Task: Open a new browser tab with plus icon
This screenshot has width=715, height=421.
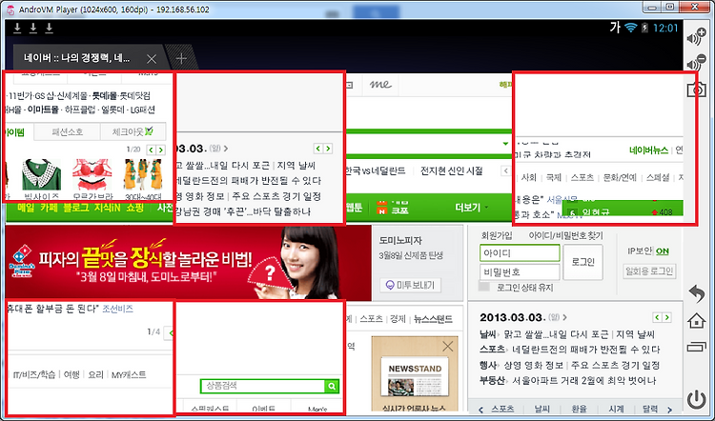Action: pyautogui.click(x=181, y=58)
